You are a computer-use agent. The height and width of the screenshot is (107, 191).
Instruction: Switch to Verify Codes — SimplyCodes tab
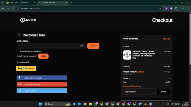coord(21,3)
